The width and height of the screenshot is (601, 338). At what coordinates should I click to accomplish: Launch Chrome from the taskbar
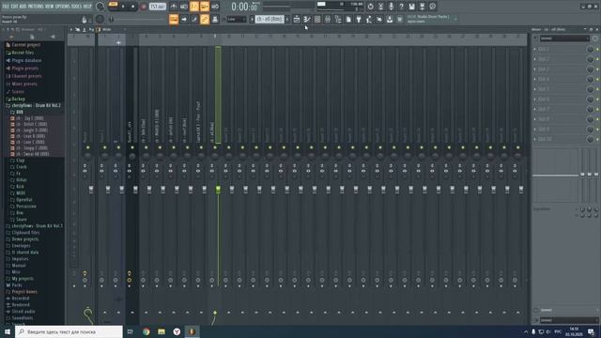coord(146,331)
